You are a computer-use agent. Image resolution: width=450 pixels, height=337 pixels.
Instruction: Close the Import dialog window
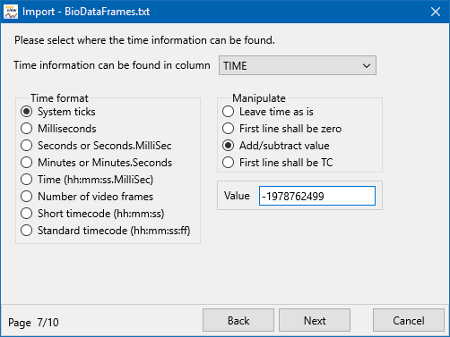[436, 12]
